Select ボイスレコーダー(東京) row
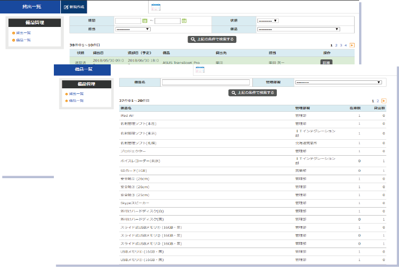This screenshot has height=267, width=399. click(x=253, y=161)
